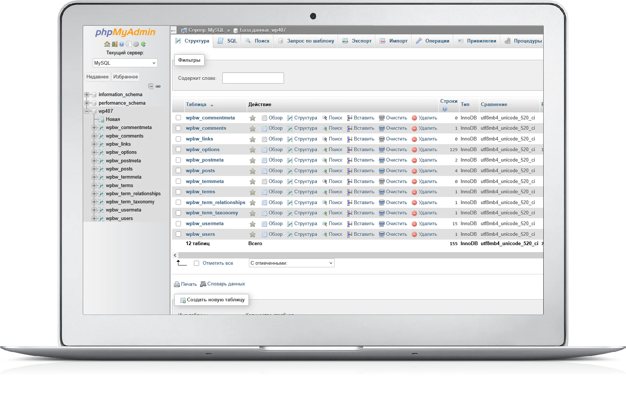Switch to the SQL tab
626x403 pixels.
point(228,41)
